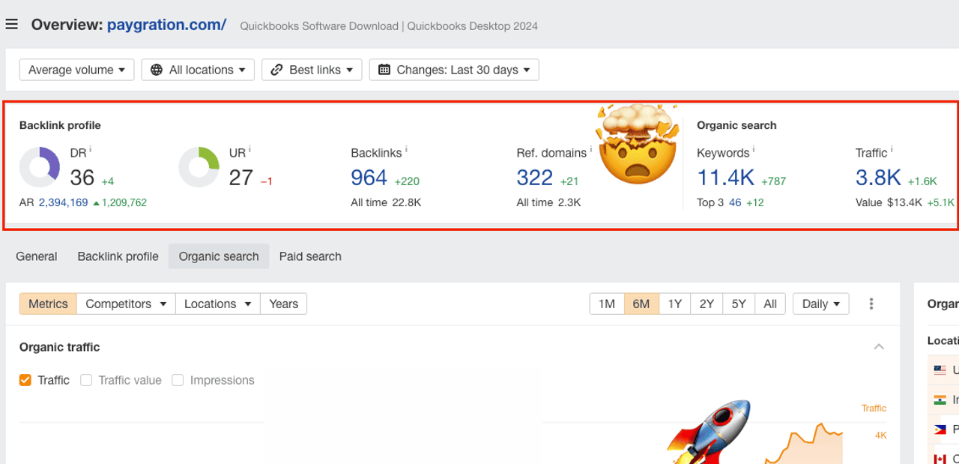Click the Traffic info icon
This screenshot has width=959, height=464.
[x=892, y=150]
